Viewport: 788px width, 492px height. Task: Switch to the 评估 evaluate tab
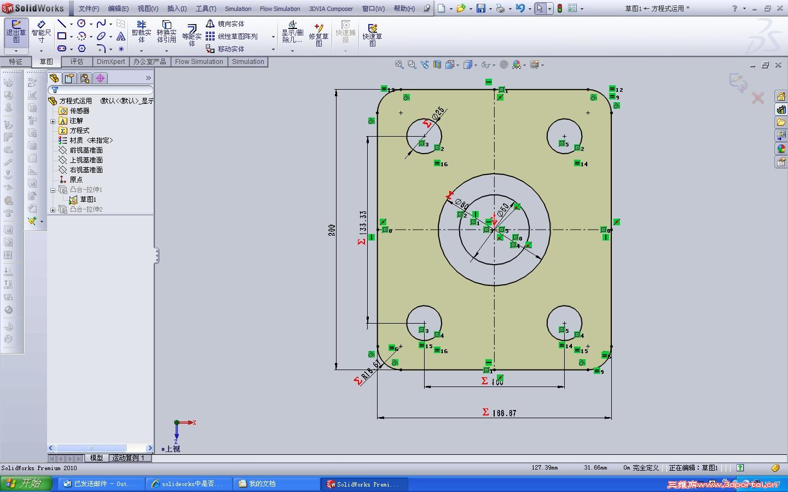[x=77, y=62]
